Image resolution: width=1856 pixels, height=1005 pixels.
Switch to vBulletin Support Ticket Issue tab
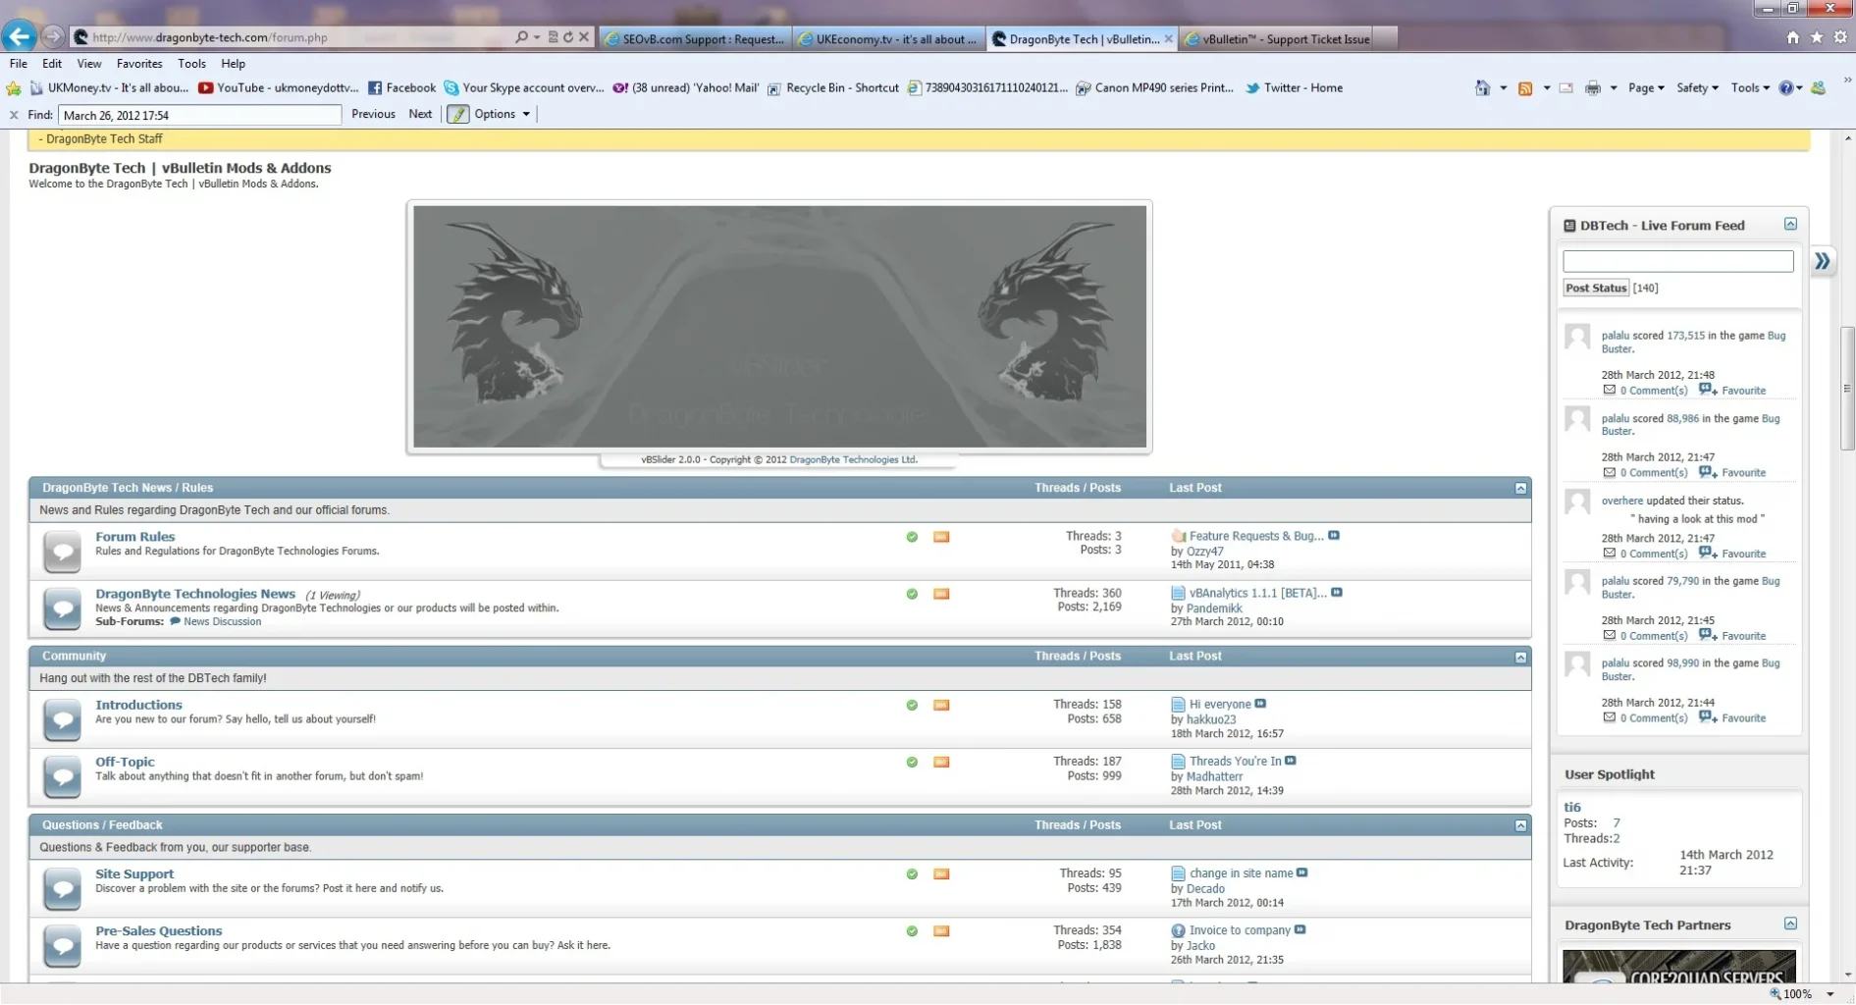click(1277, 39)
